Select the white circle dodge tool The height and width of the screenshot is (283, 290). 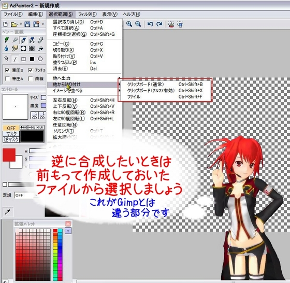(23, 49)
